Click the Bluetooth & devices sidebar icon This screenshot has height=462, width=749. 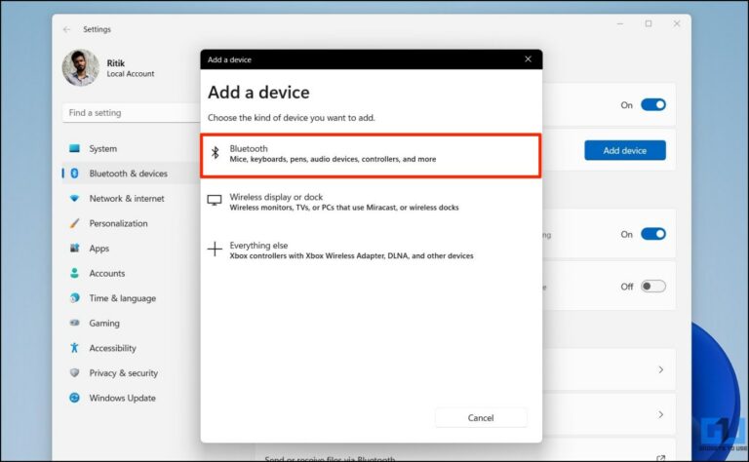tap(74, 173)
